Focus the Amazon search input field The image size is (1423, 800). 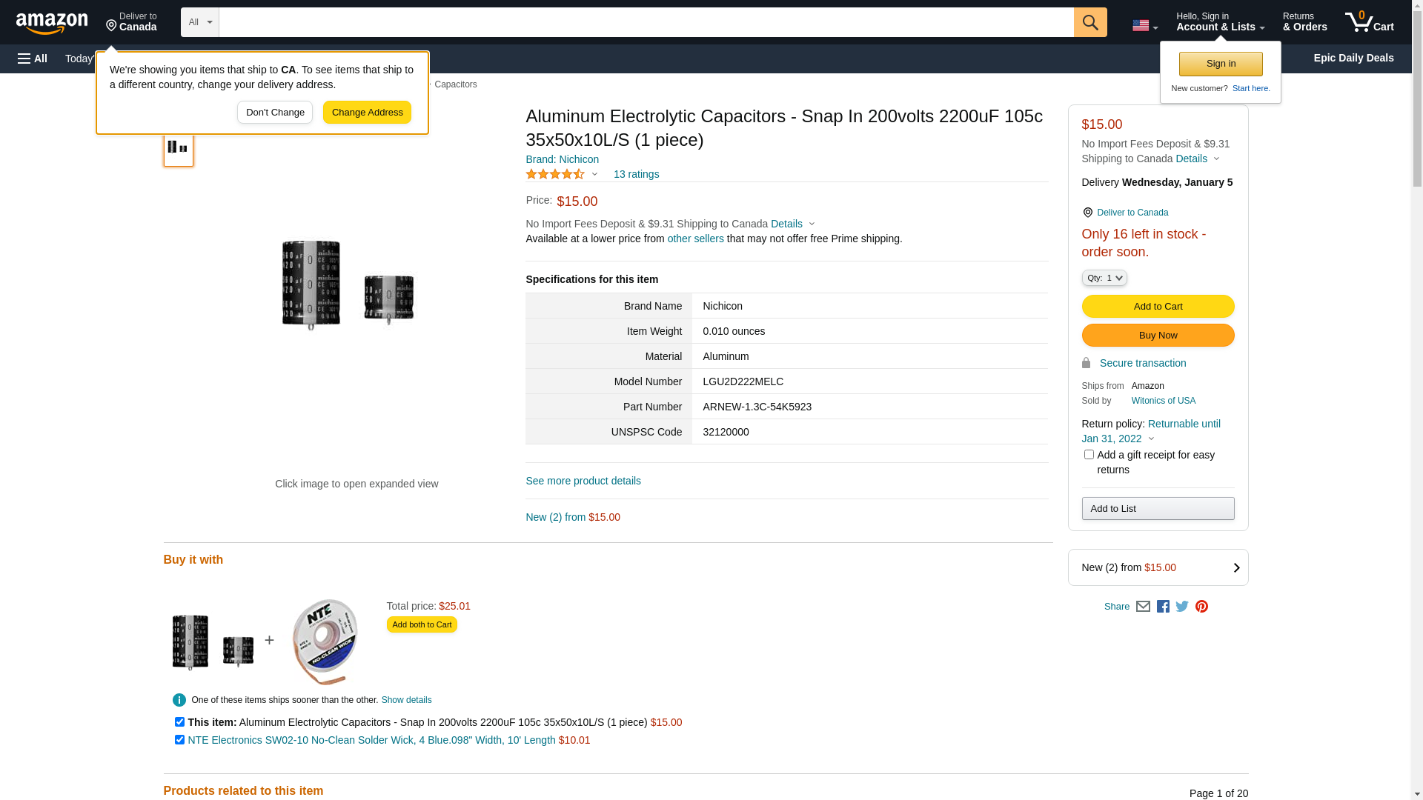pos(646,22)
